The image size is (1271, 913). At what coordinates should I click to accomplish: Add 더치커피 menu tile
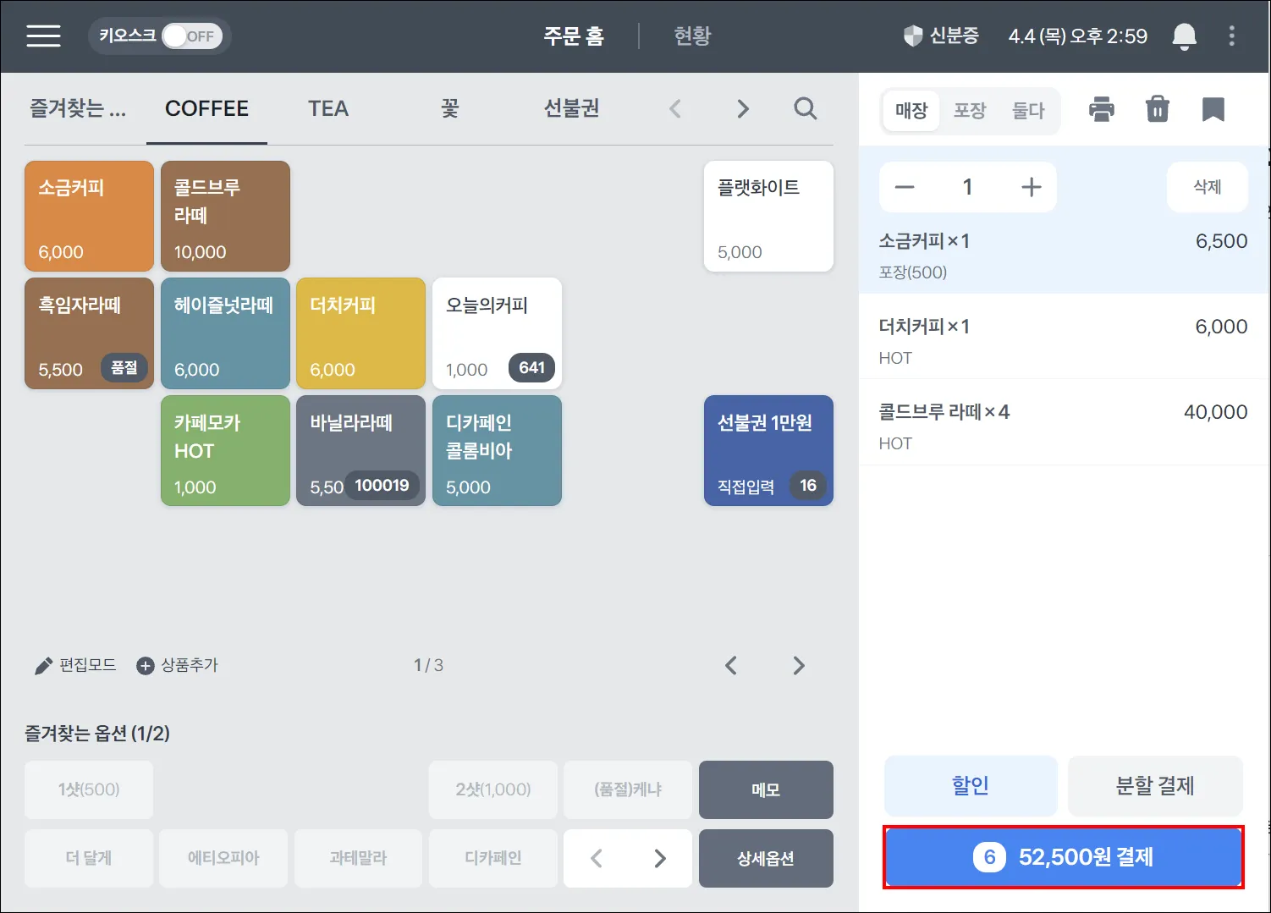point(360,333)
